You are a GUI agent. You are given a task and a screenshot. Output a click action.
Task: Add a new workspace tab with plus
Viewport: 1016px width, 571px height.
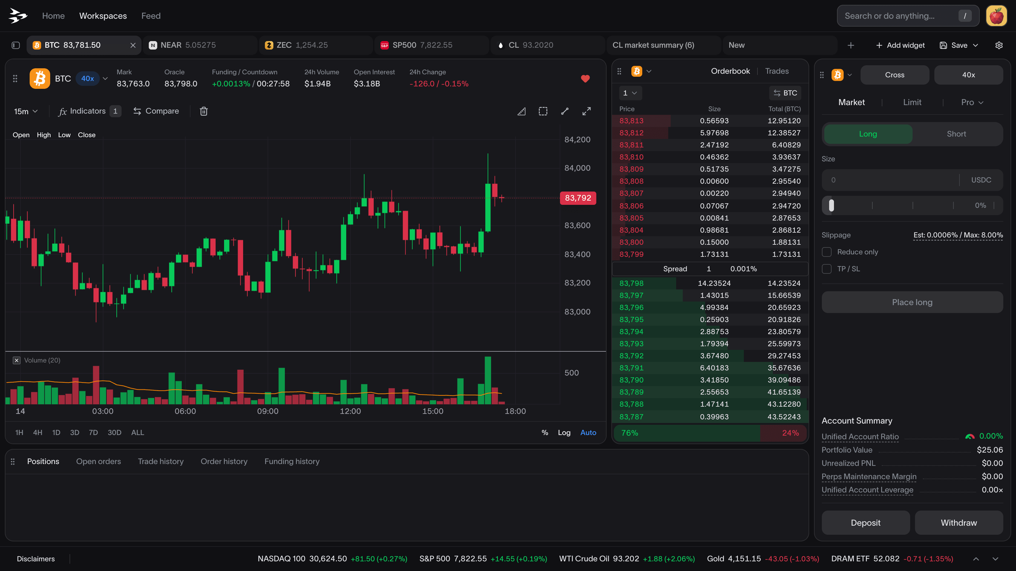coord(851,45)
